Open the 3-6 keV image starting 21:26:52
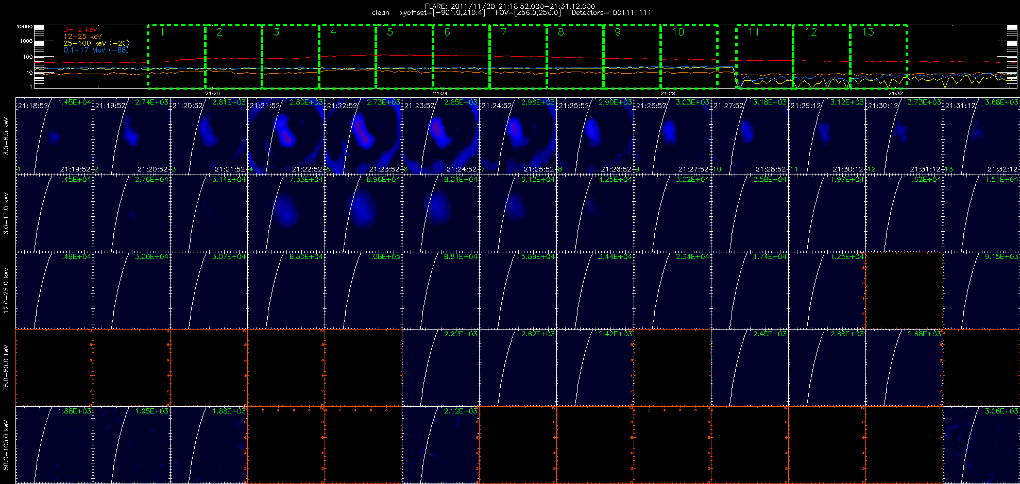The height and width of the screenshot is (484, 1020). coord(673,136)
